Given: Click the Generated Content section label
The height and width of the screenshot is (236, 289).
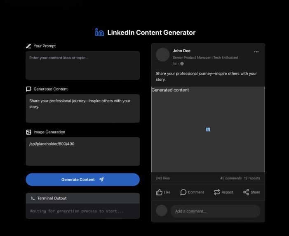Looking at the screenshot, I should (x=50, y=89).
